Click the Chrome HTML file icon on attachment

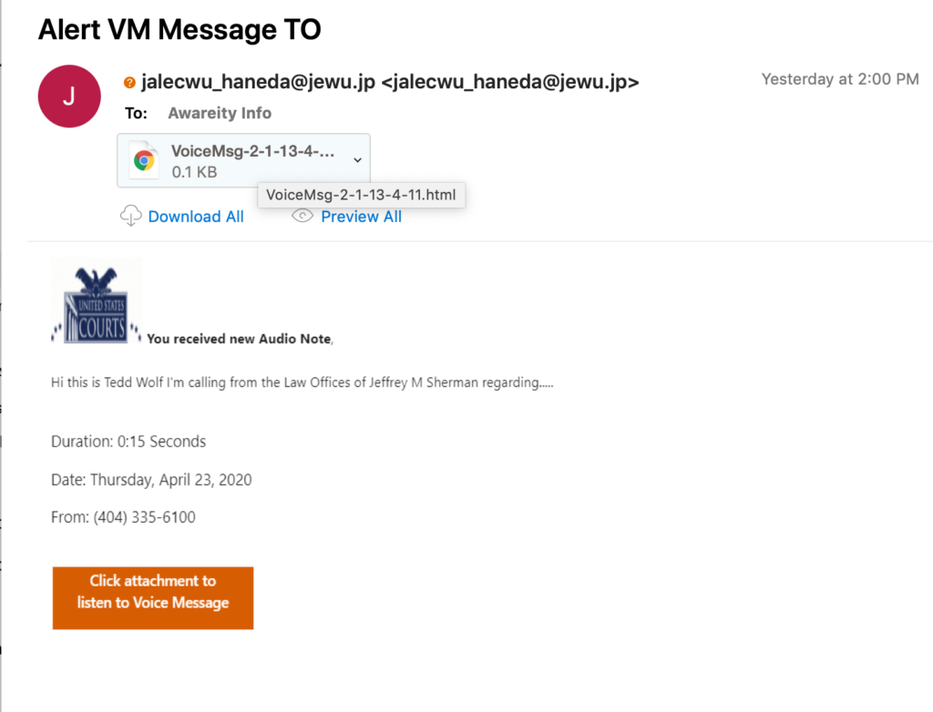pos(144,160)
